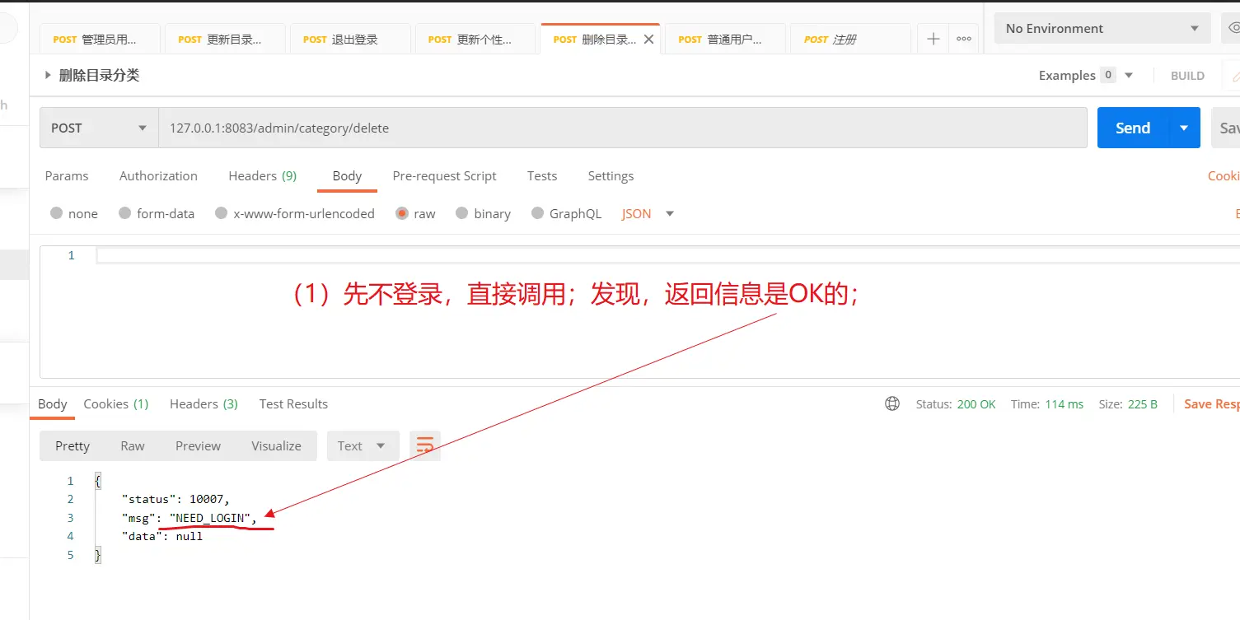Click the plus icon to add new tab
1240x620 pixels.
click(x=933, y=39)
